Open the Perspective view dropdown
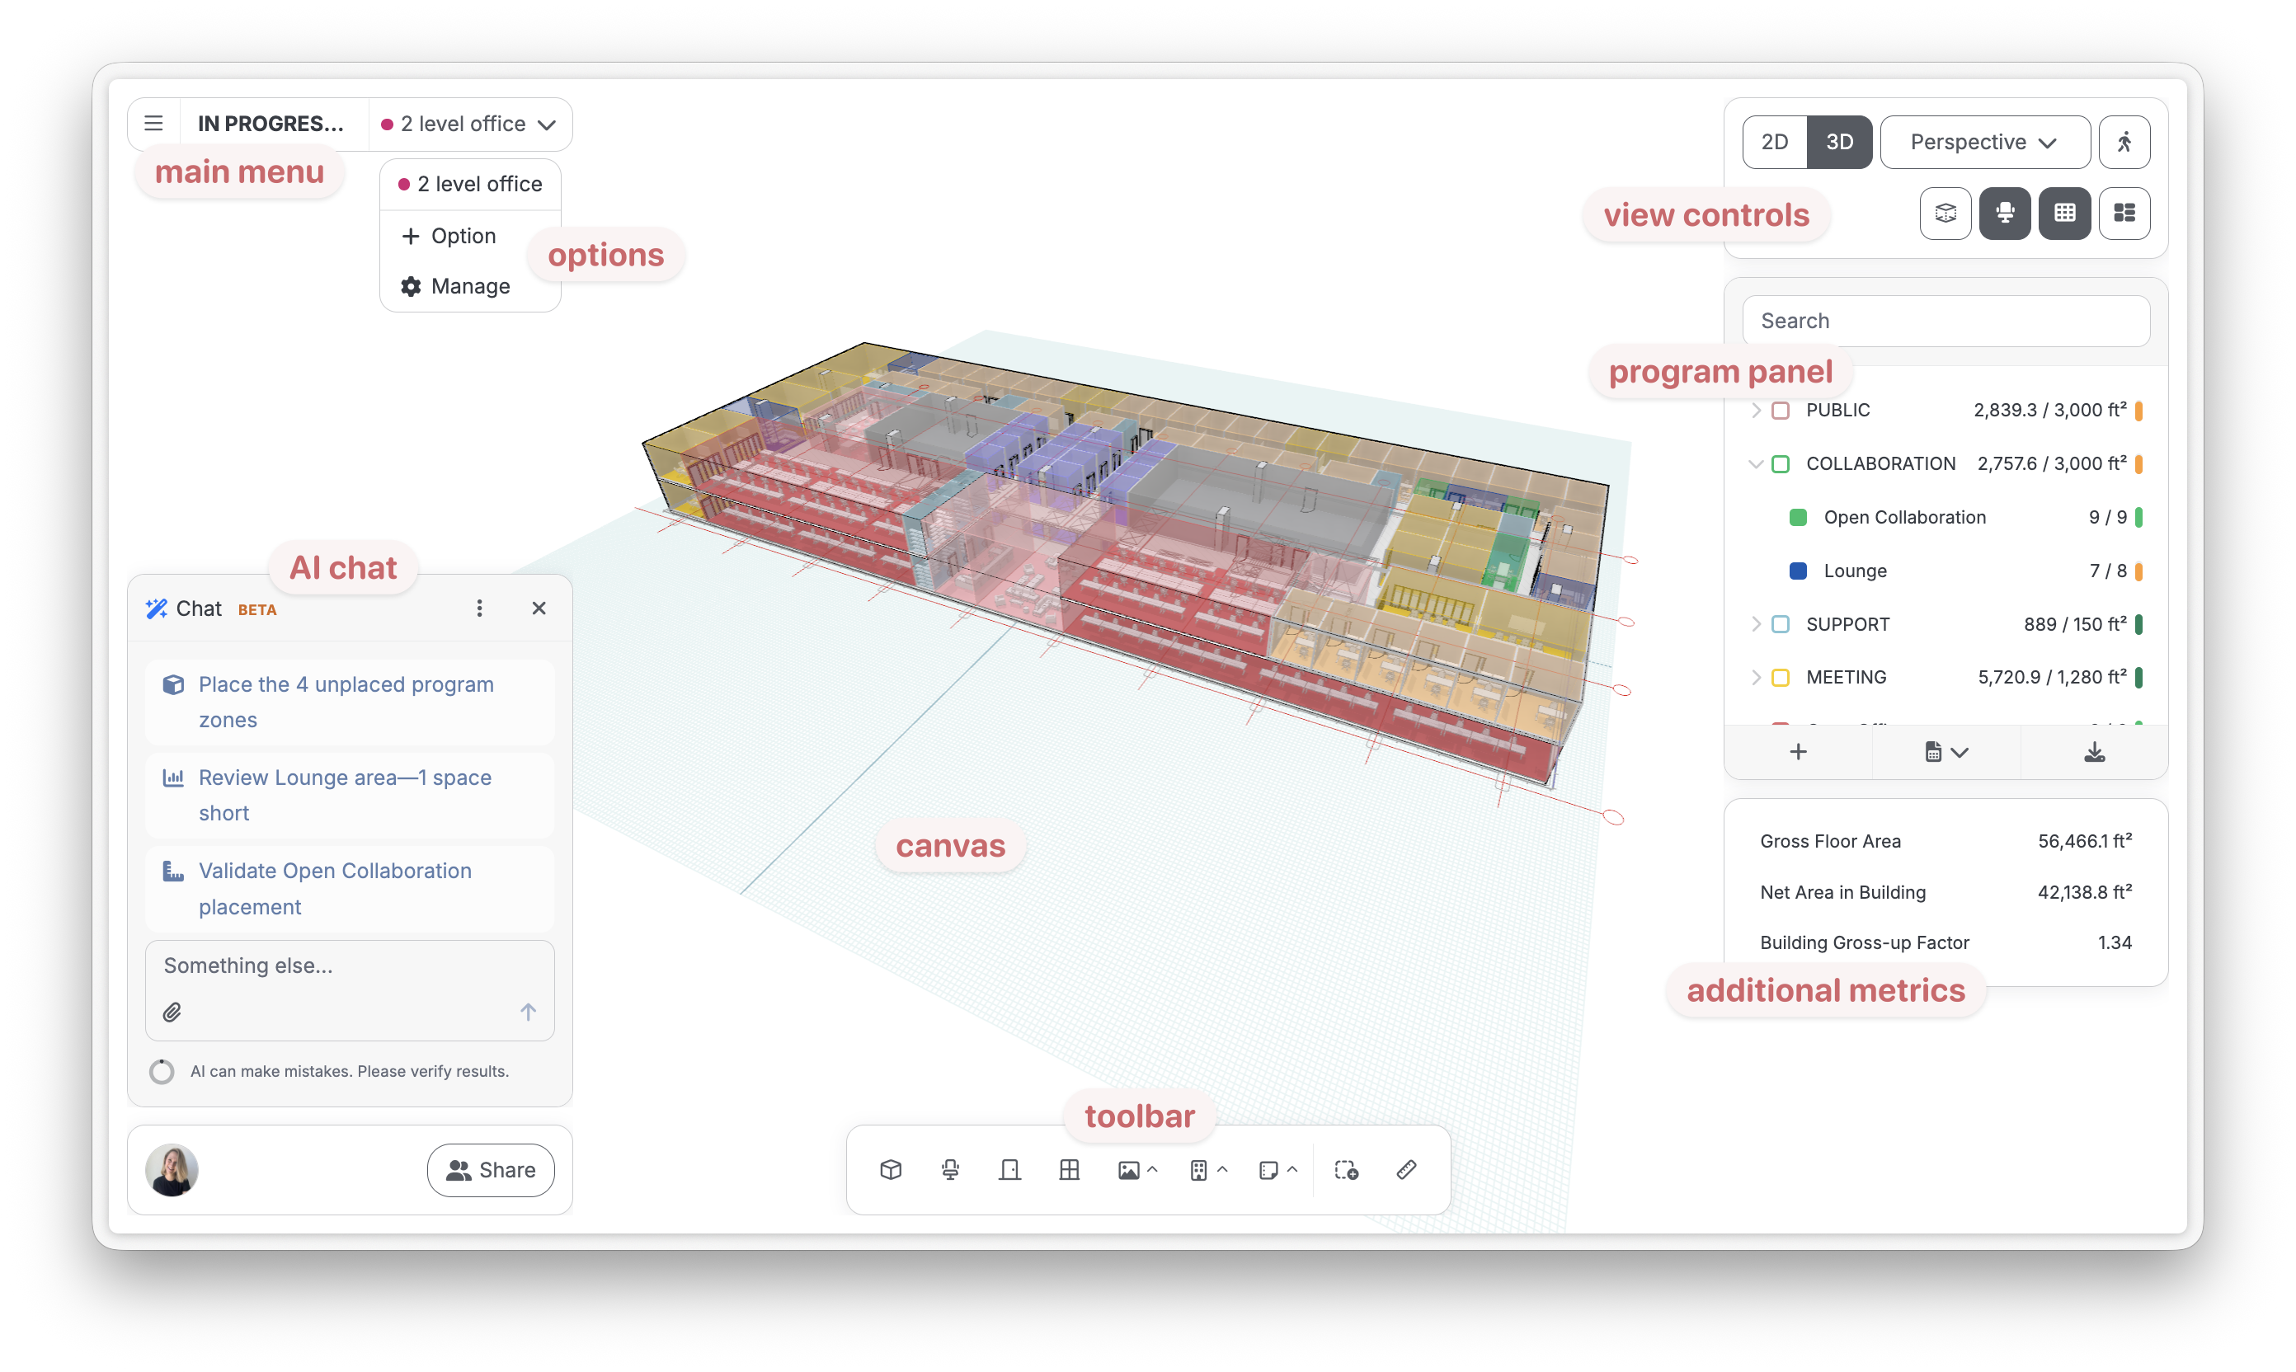This screenshot has height=1372, width=2296. pyautogui.click(x=1984, y=143)
